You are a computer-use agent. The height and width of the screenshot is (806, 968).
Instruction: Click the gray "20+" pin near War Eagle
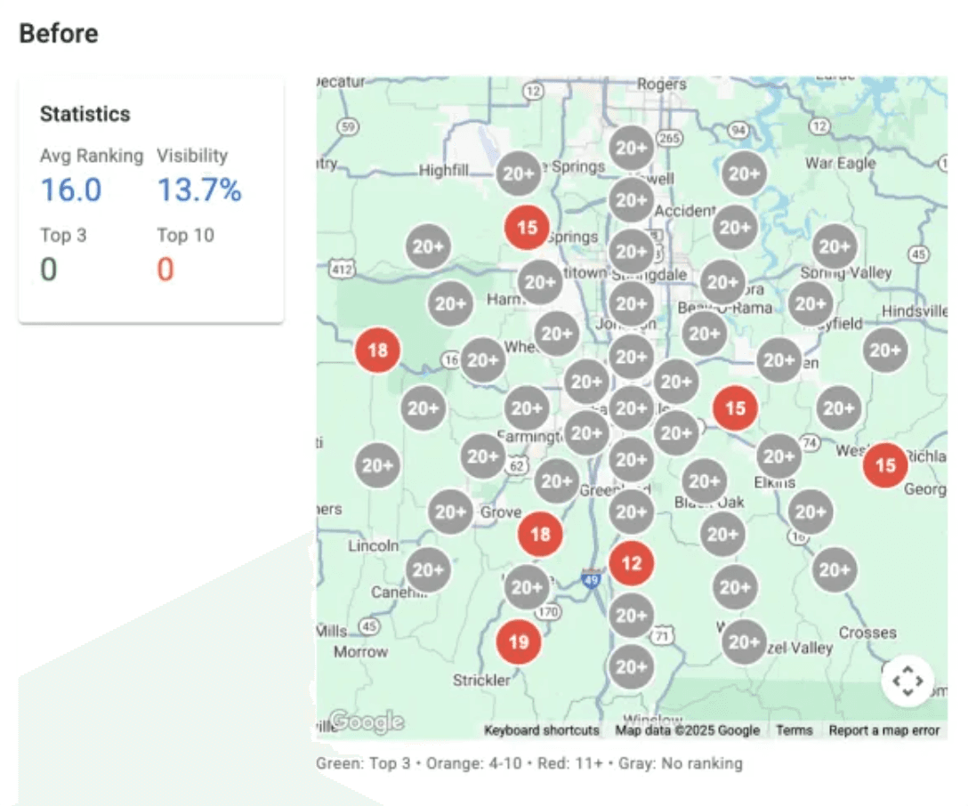[744, 174]
